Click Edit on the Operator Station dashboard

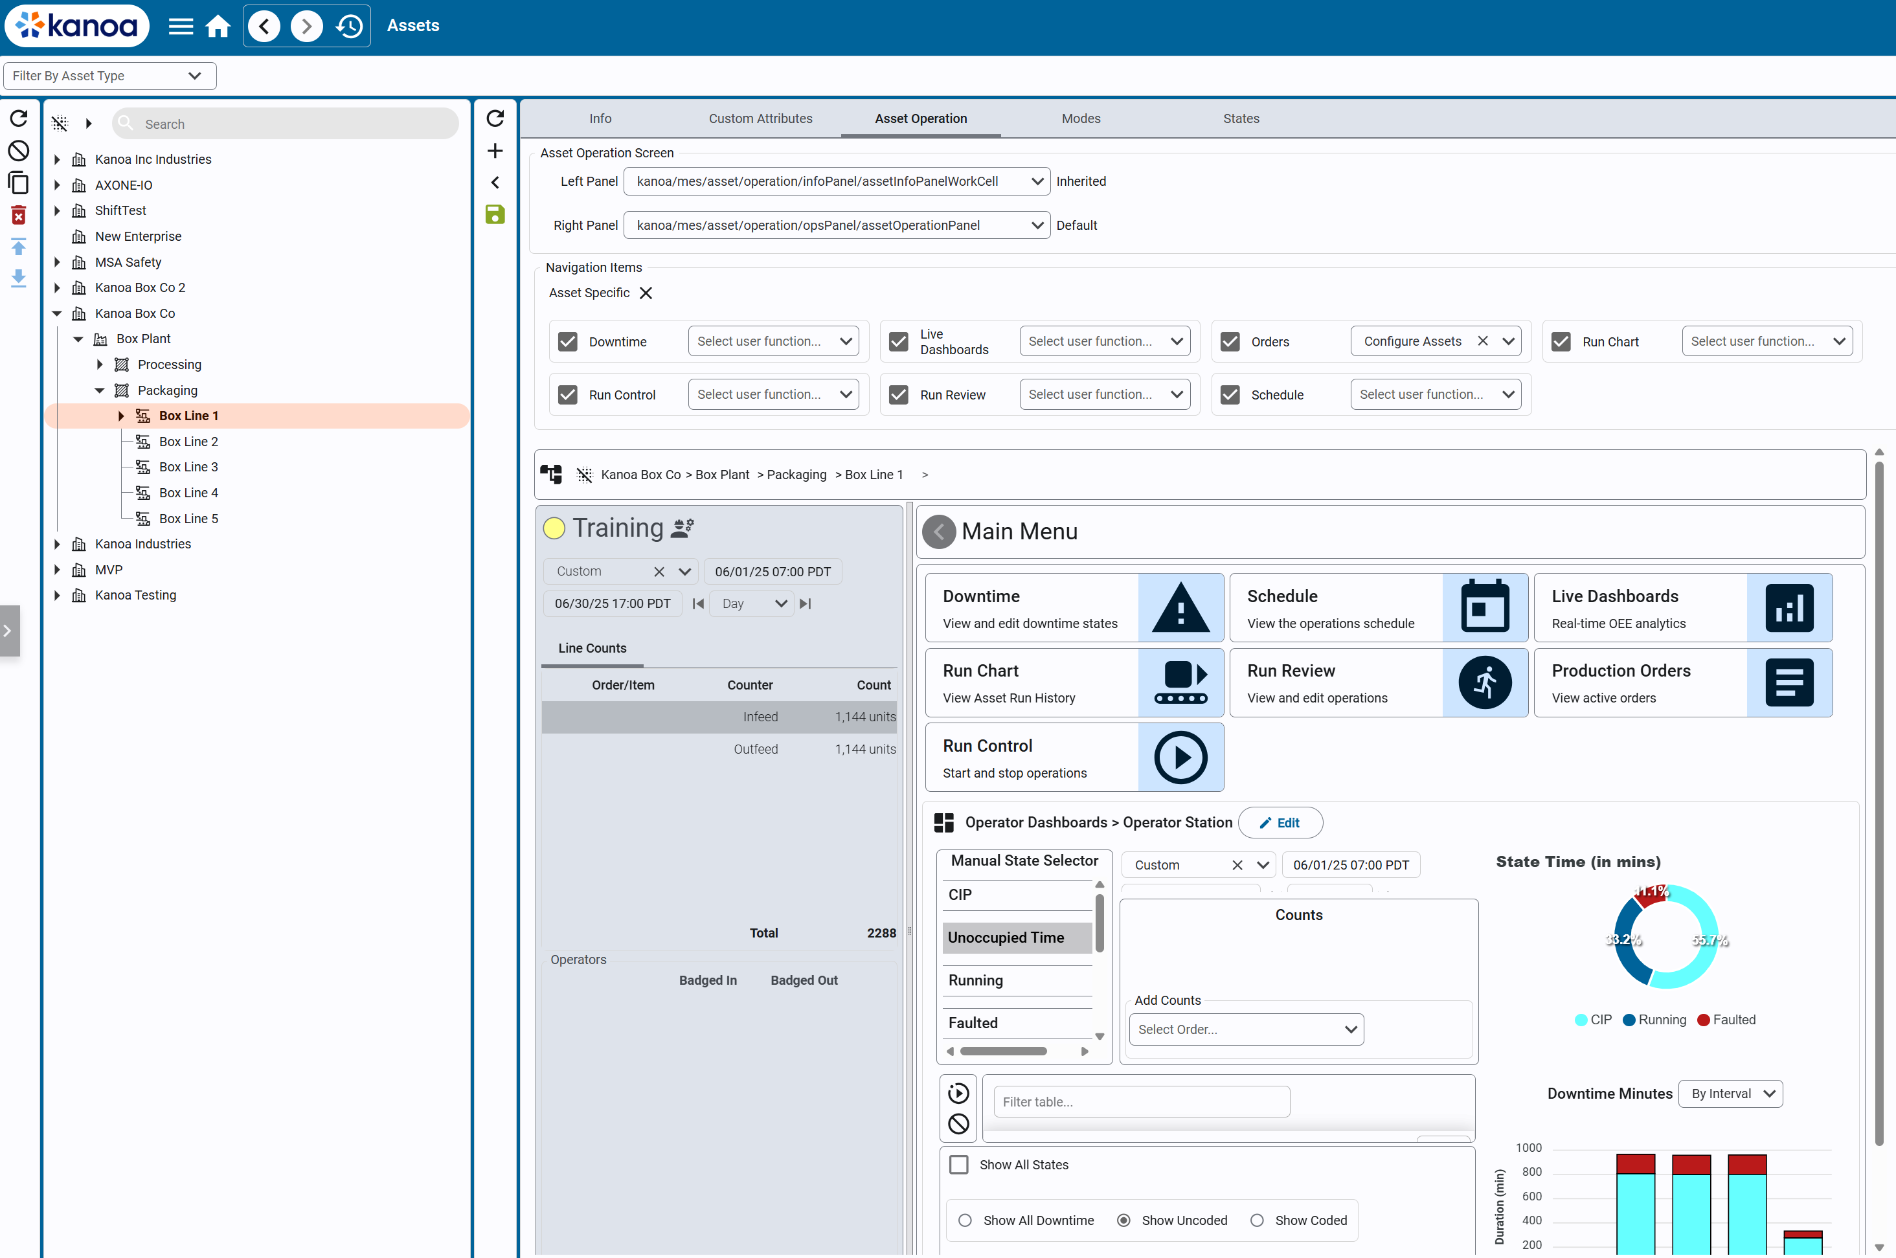coord(1280,822)
